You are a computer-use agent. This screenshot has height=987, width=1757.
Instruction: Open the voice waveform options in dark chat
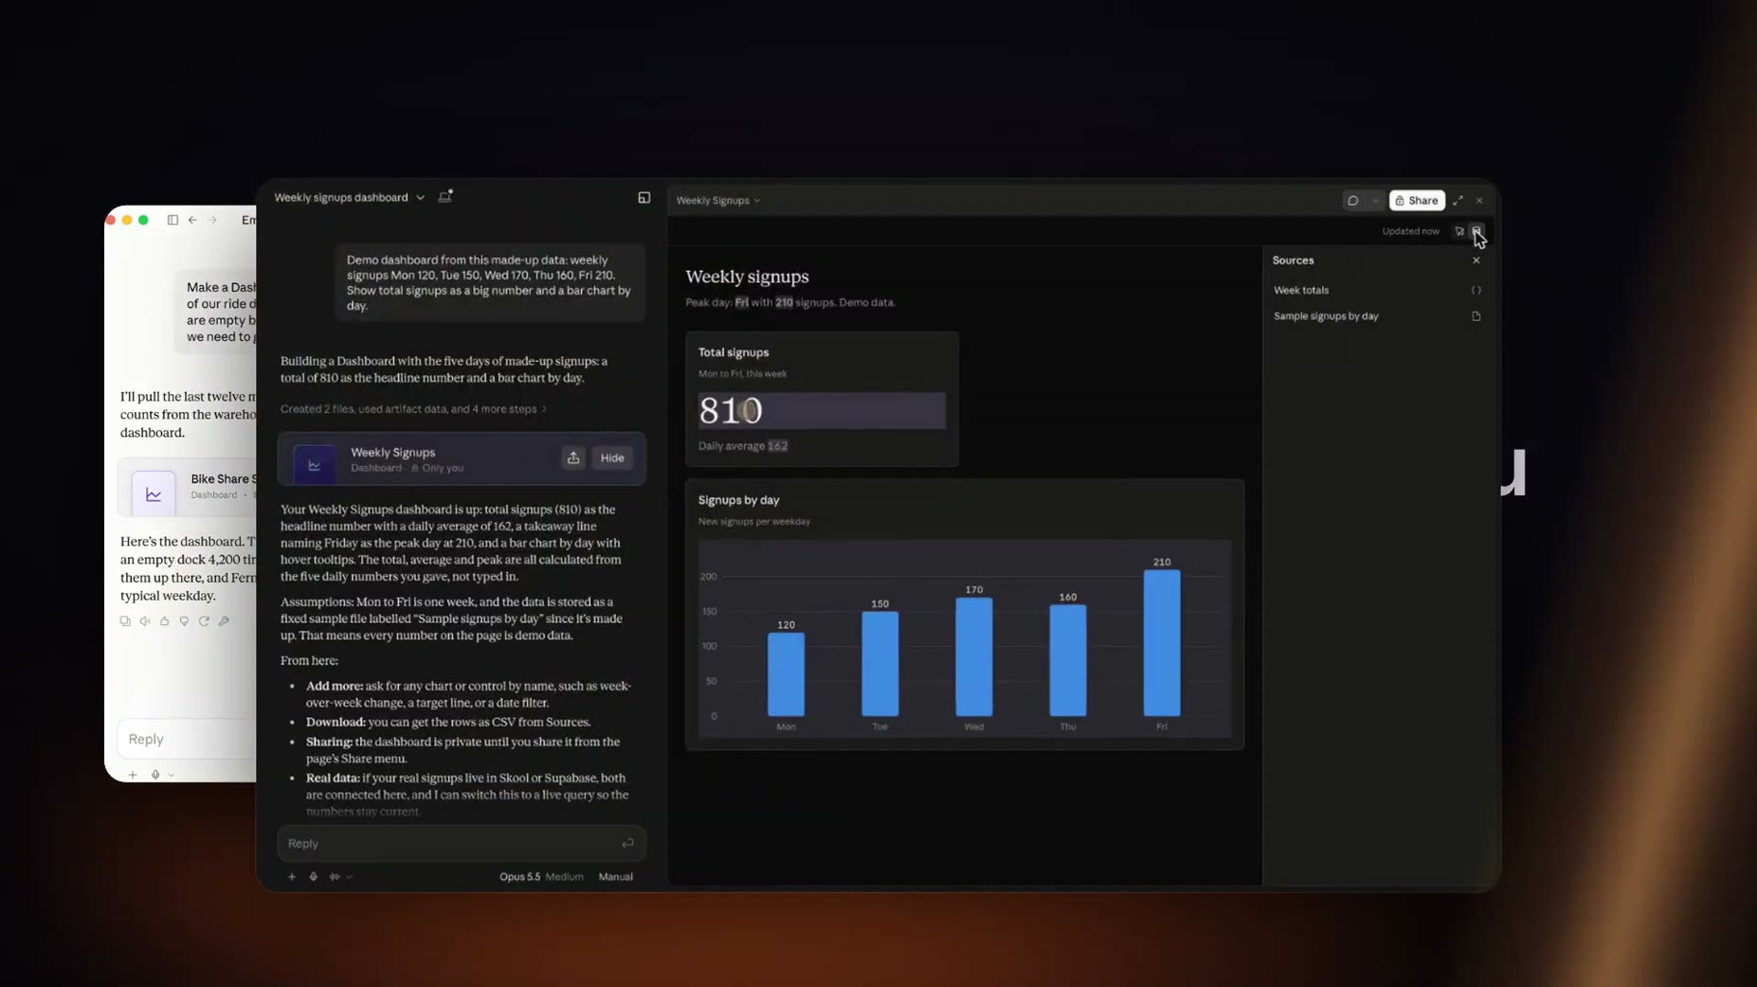tap(340, 877)
